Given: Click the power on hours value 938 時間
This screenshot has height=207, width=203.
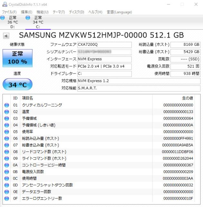Looking at the screenshot, I should point(185,74).
